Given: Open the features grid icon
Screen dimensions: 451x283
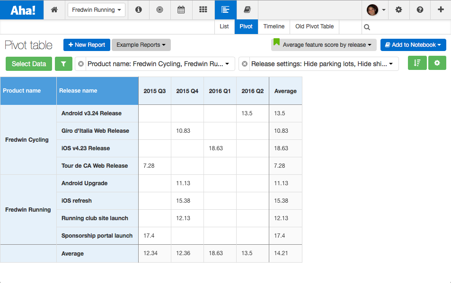Looking at the screenshot, I should [203, 10].
